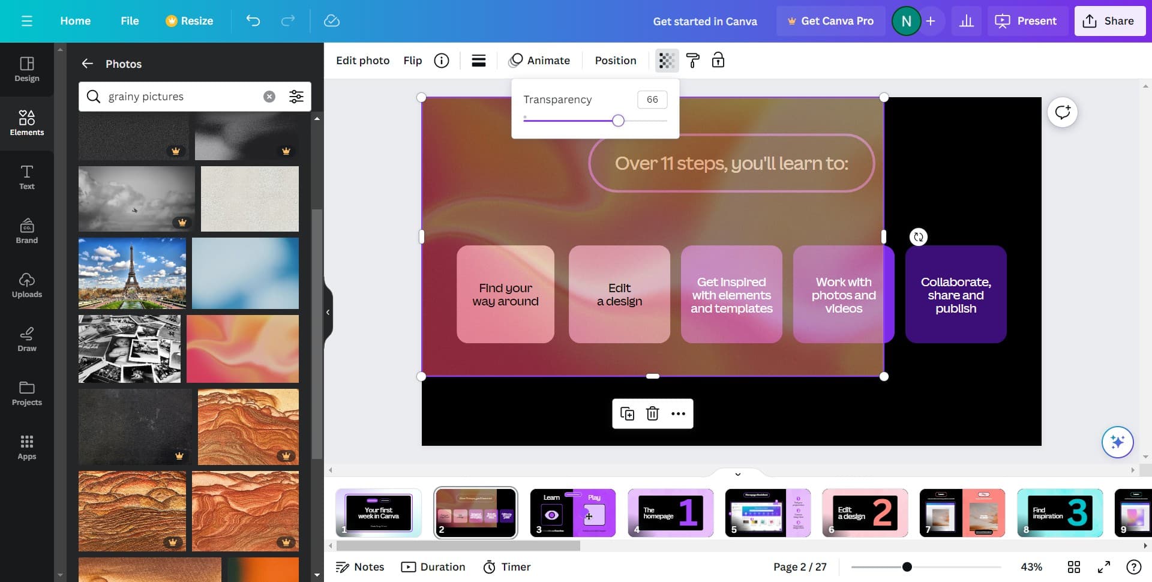Toggle fullscreen mode icon
The height and width of the screenshot is (582, 1152).
coord(1103,567)
